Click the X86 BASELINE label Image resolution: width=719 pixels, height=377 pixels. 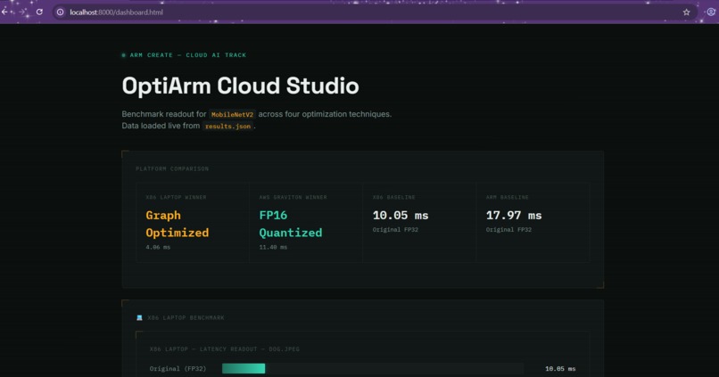394,198
